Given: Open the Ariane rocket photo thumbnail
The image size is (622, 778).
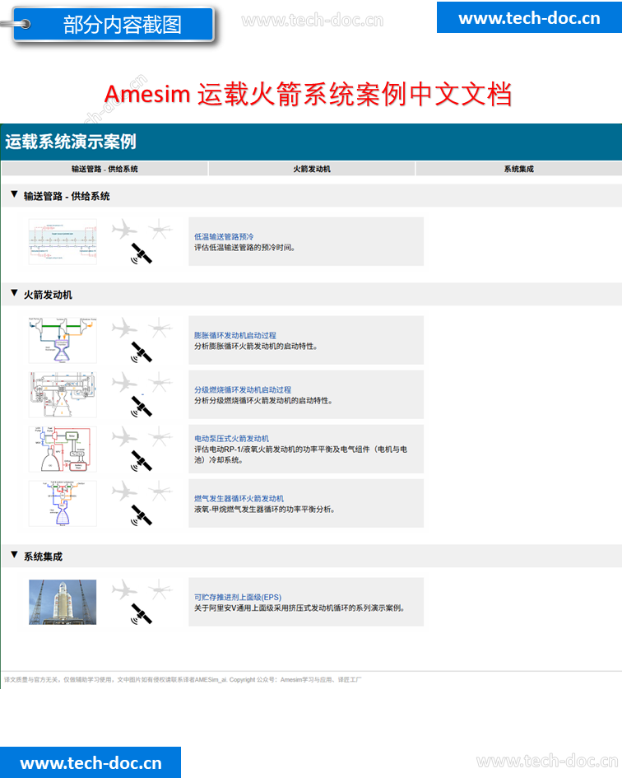Looking at the screenshot, I should point(63,602).
